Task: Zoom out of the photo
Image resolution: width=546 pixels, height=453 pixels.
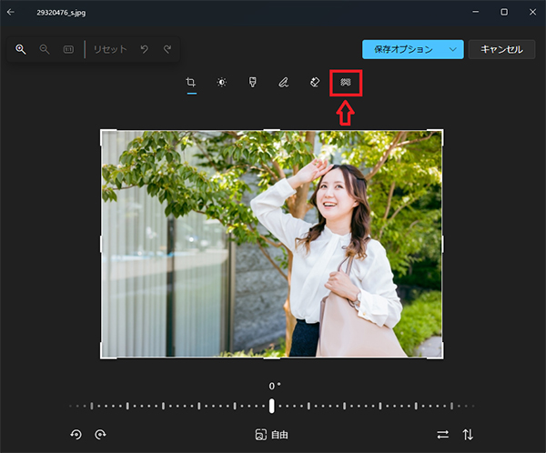Action: [45, 49]
